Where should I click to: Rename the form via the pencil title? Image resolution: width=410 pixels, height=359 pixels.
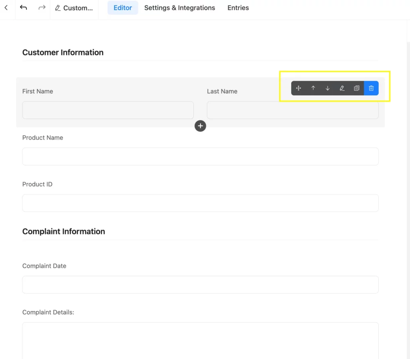(x=74, y=8)
